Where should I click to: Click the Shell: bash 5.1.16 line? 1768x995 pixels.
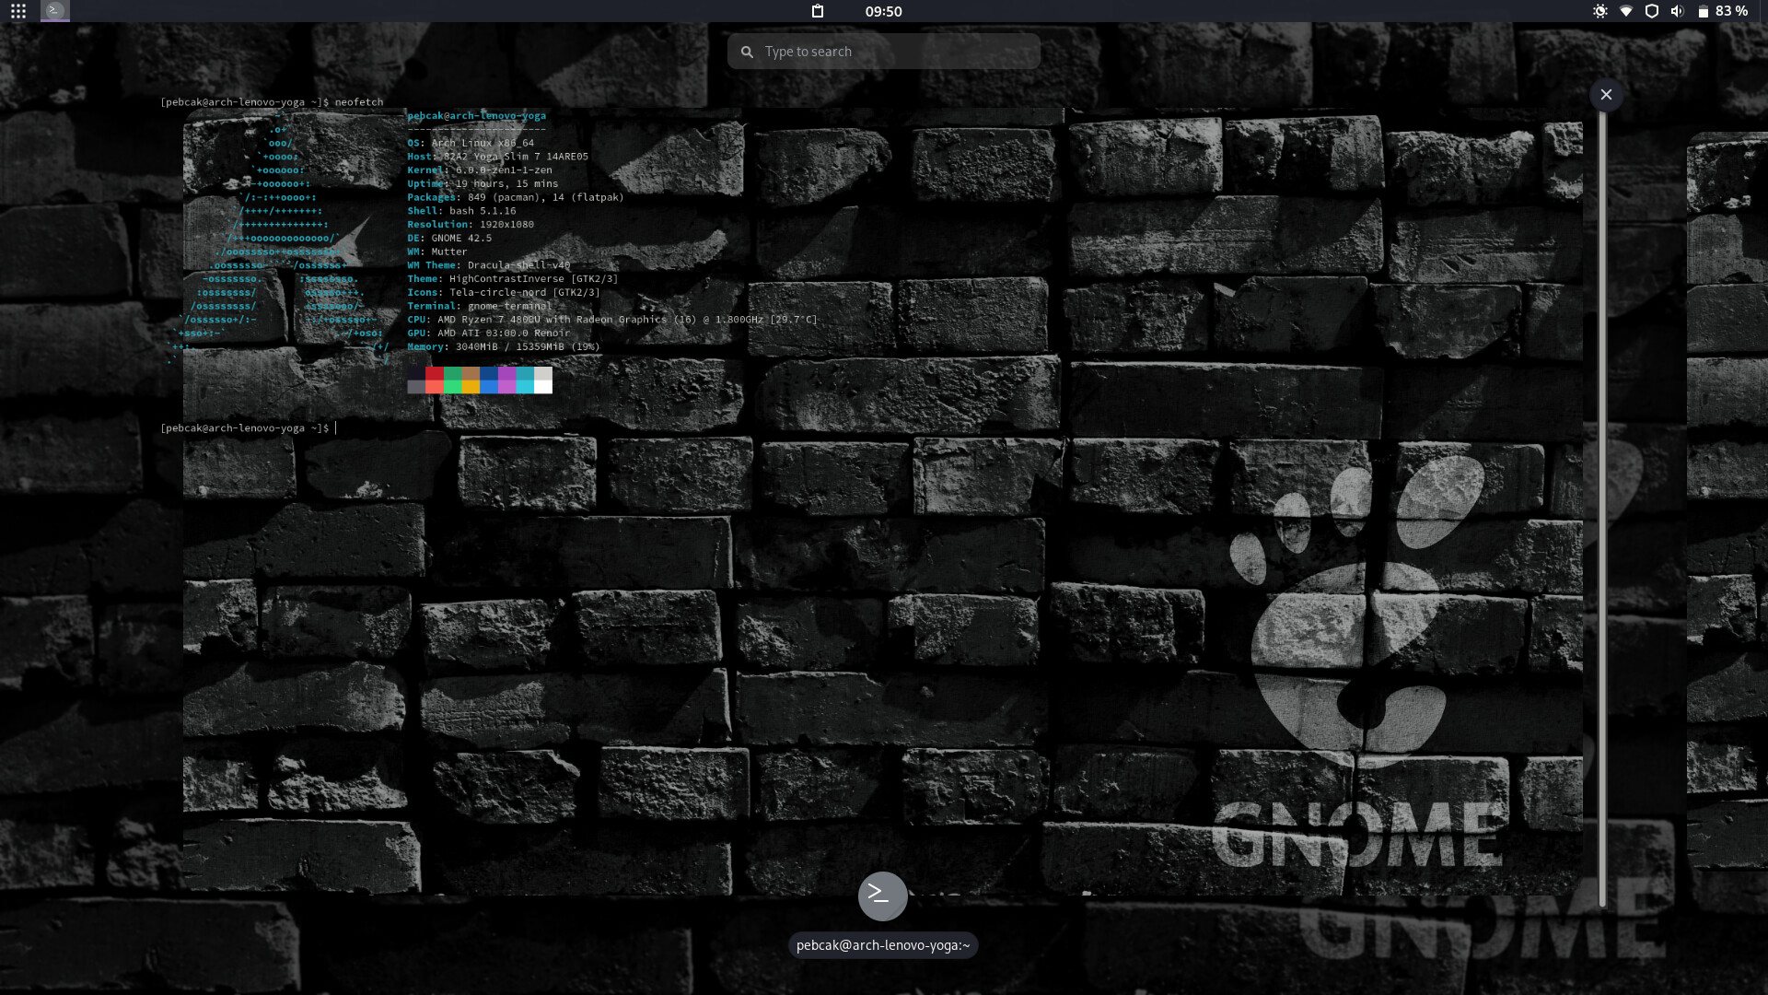click(x=461, y=211)
